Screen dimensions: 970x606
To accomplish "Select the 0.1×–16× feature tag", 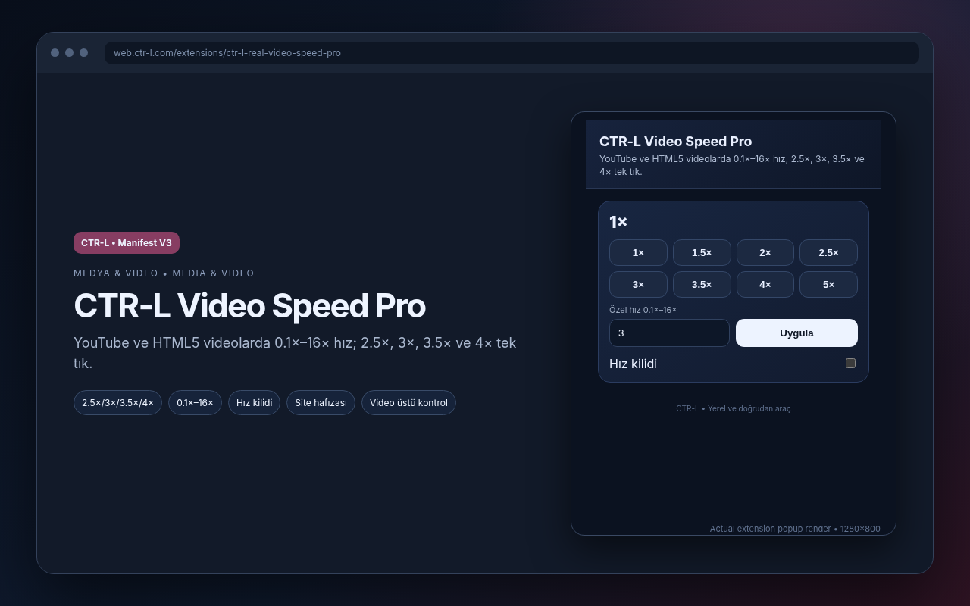I will 195,403.
